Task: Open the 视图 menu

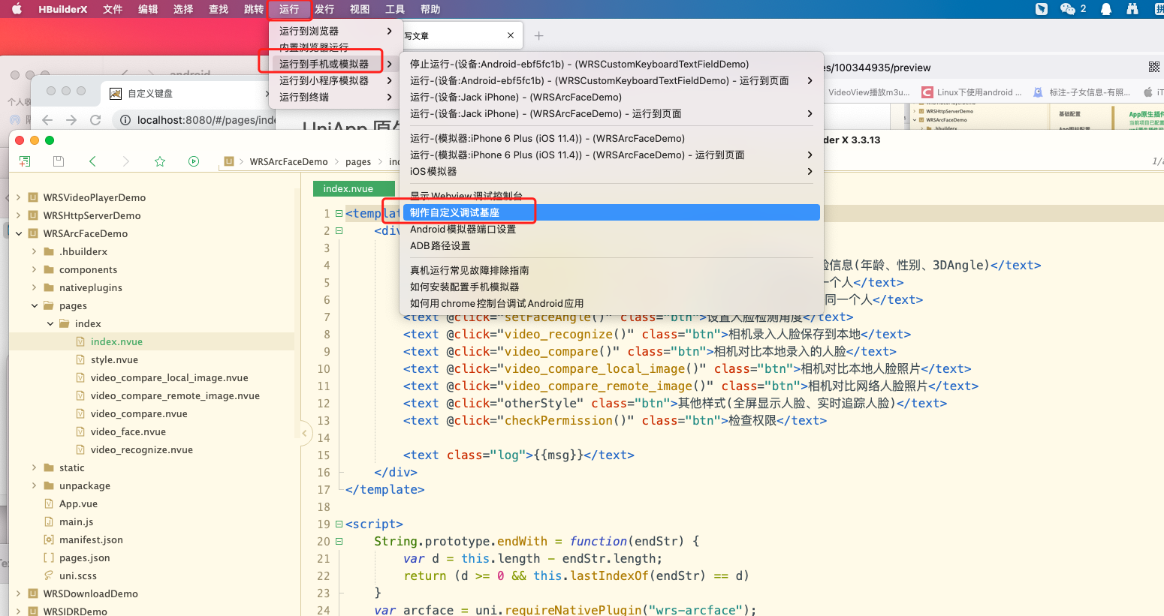Action: coord(360,9)
